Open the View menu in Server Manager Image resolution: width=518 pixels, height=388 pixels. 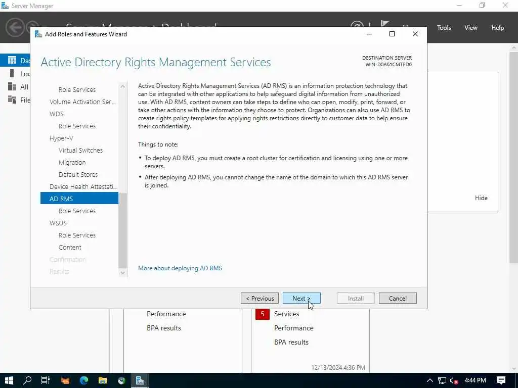click(x=471, y=28)
